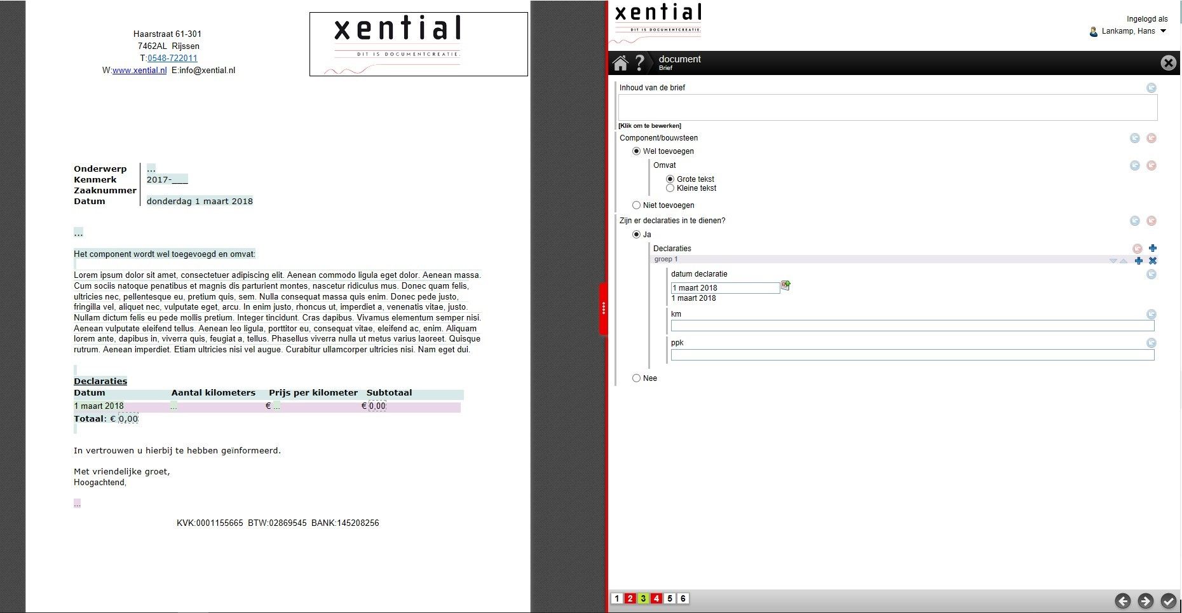Move groep 1 up with the up triangle

click(1124, 261)
